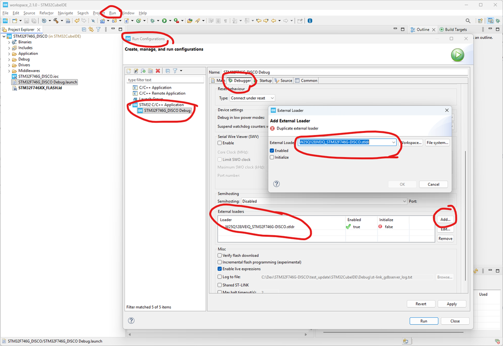Switch to the Common tab
The width and height of the screenshot is (503, 346).
tap(306, 81)
